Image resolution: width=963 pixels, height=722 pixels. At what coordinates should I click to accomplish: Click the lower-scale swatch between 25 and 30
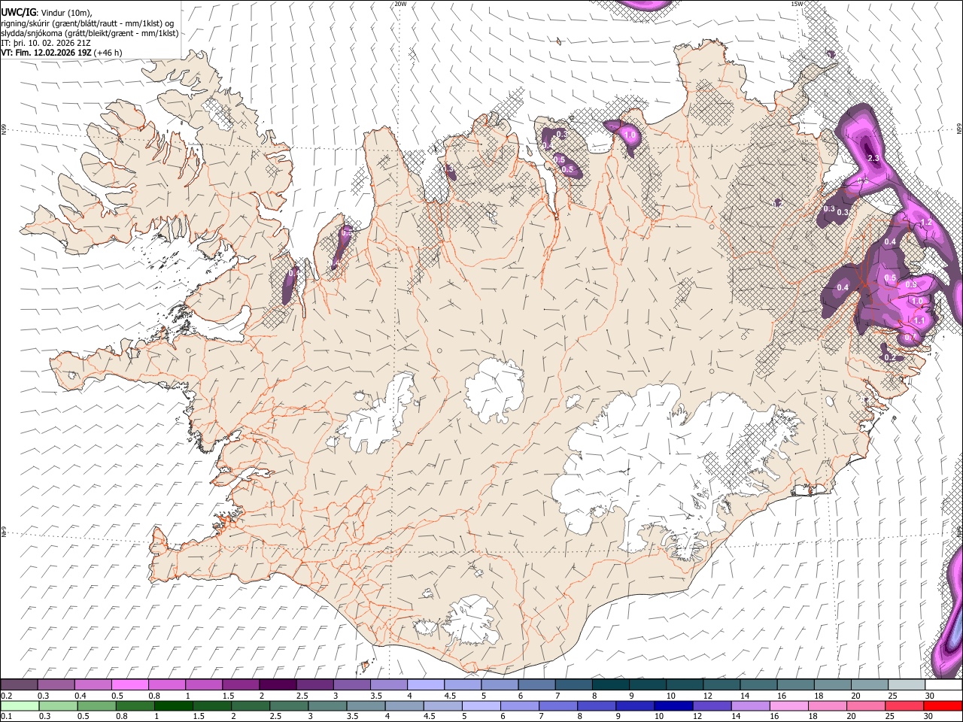tap(904, 705)
